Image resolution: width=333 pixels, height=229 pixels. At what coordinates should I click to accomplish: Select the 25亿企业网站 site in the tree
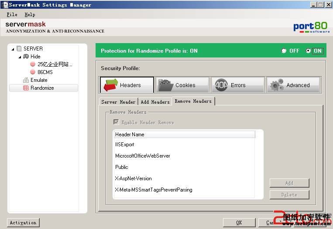55,64
